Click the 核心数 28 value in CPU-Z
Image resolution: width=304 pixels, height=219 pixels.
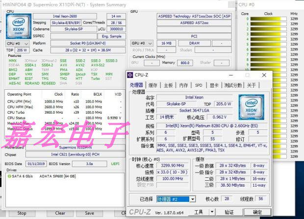(227, 198)
